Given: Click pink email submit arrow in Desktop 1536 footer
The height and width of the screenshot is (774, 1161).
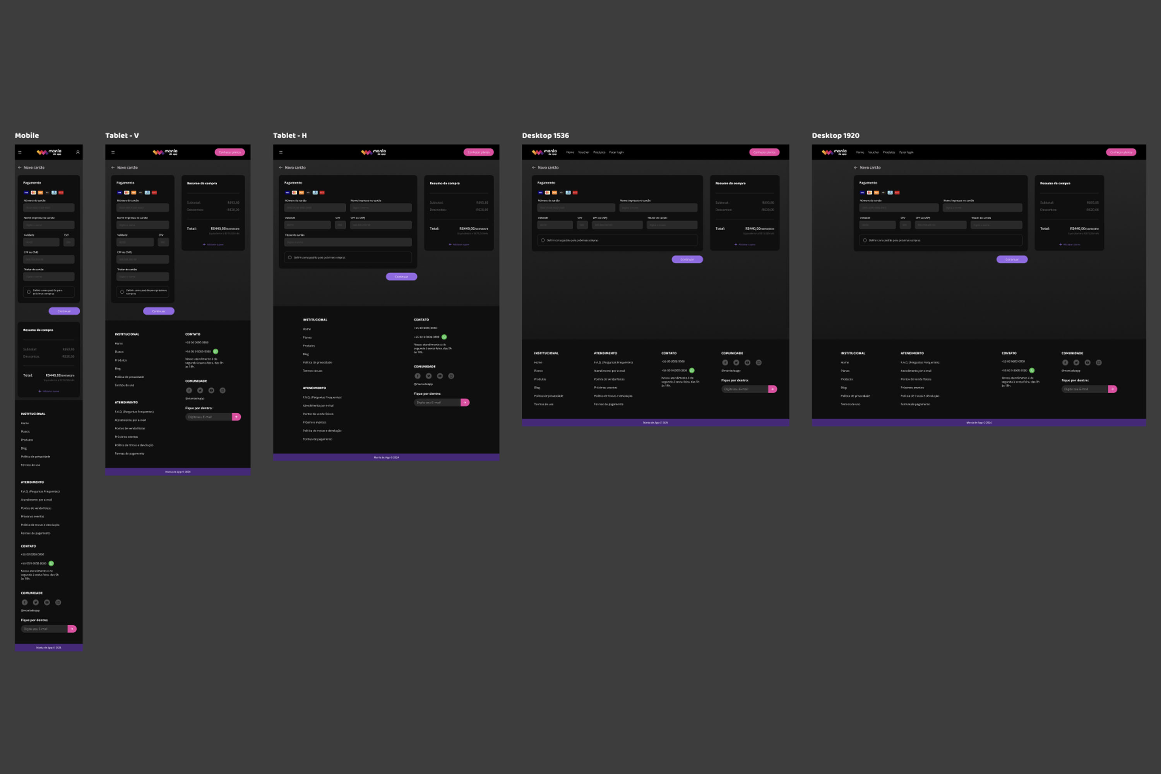Looking at the screenshot, I should pos(772,389).
